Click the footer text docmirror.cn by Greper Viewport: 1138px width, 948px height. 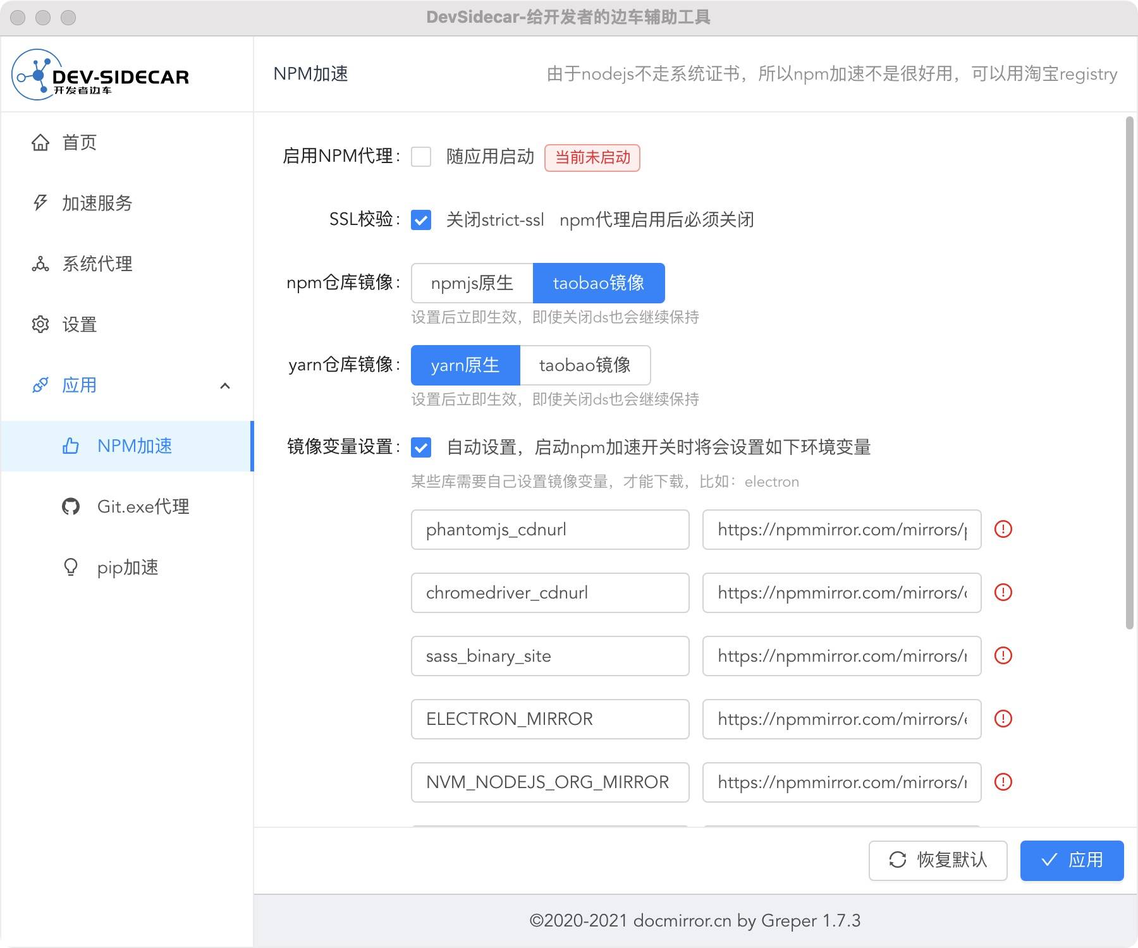point(725,921)
